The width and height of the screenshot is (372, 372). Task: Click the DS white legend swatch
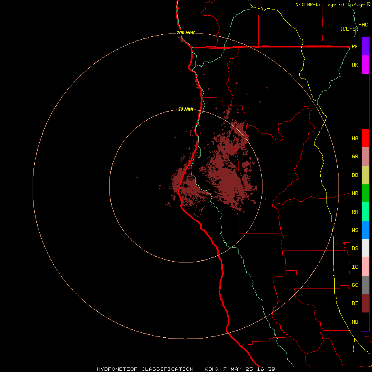pos(365,248)
